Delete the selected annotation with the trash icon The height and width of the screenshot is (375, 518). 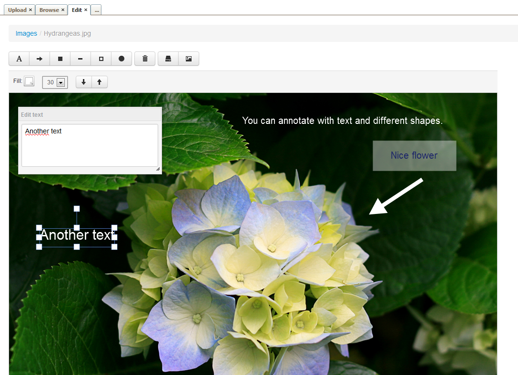(x=144, y=58)
